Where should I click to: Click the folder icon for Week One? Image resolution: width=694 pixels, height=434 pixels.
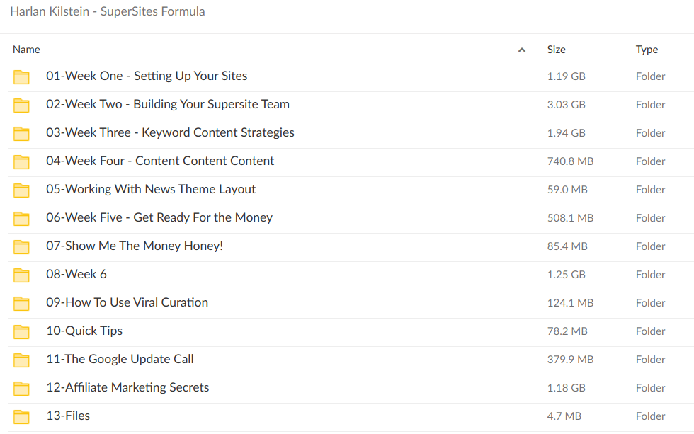coord(22,77)
